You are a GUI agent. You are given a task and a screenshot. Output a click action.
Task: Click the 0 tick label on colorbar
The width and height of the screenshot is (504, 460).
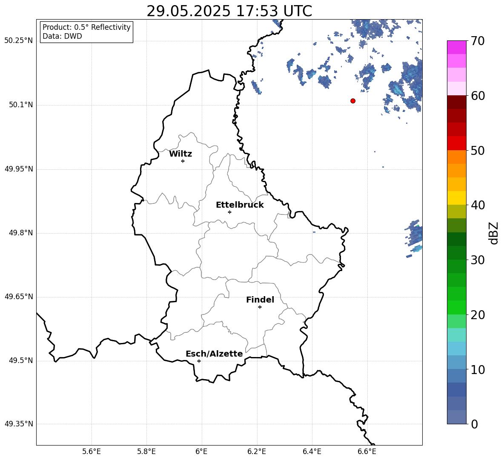click(x=474, y=424)
